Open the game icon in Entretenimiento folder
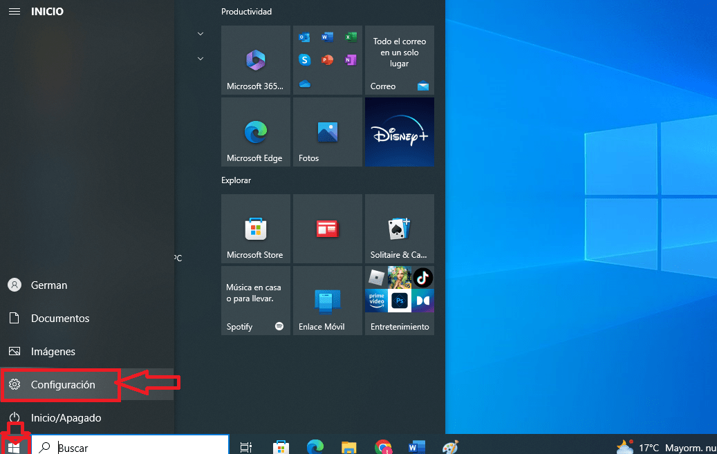This screenshot has width=717, height=454. (x=400, y=278)
